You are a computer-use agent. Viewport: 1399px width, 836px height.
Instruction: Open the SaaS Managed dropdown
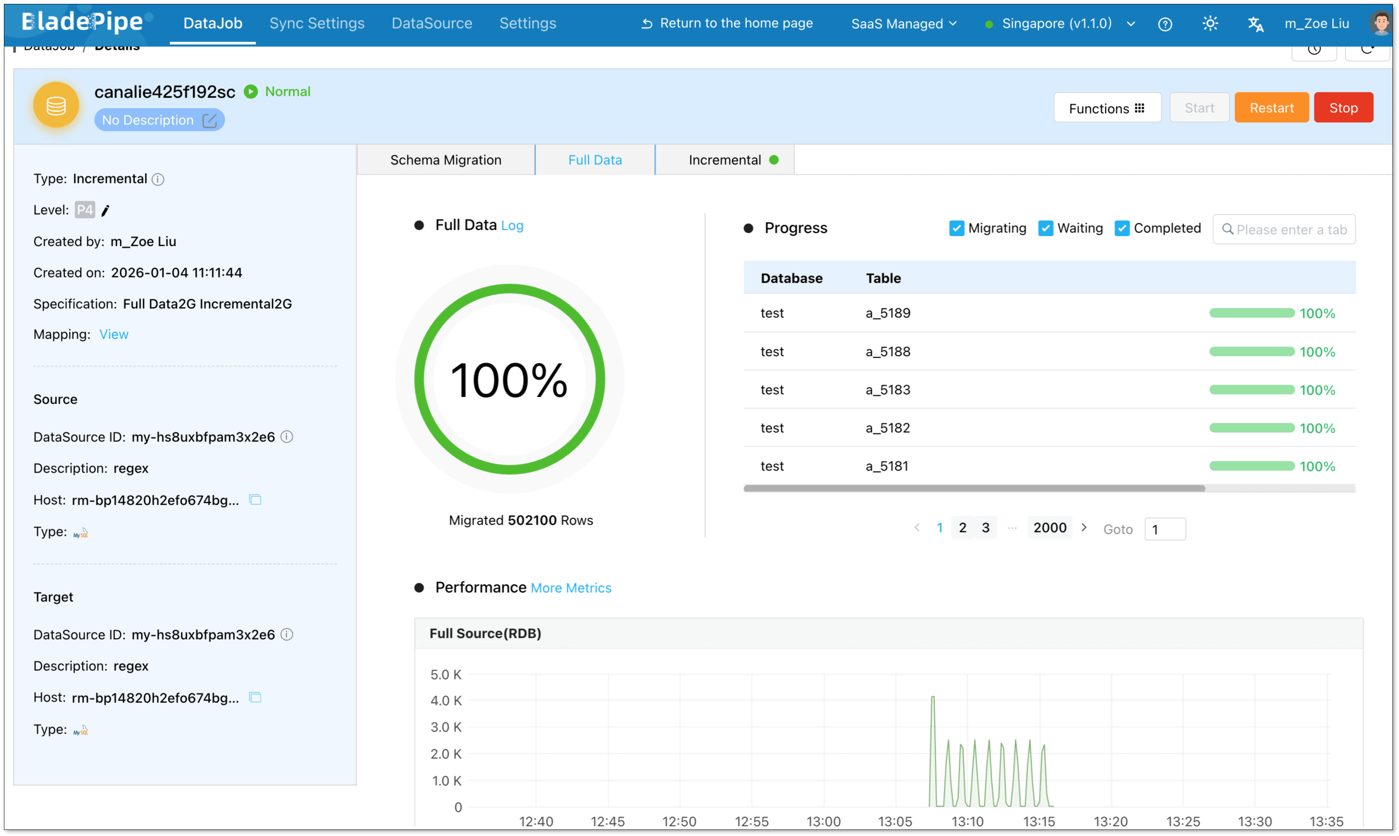click(x=903, y=24)
